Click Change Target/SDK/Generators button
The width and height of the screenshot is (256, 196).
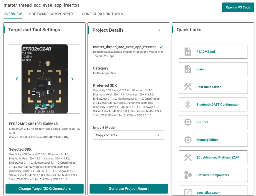click(44, 189)
